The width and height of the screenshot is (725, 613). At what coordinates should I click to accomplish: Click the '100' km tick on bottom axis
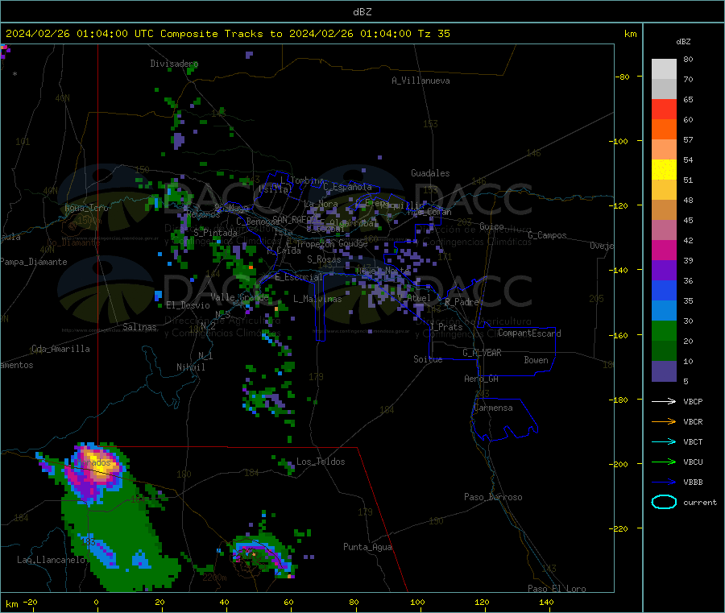417,602
